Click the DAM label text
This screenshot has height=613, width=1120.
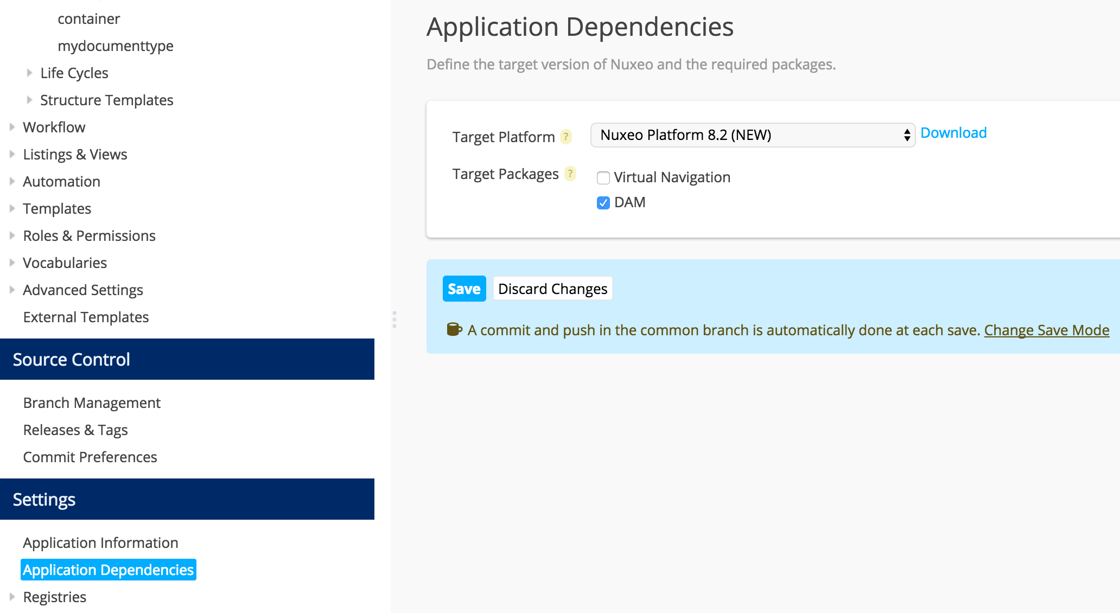(630, 202)
